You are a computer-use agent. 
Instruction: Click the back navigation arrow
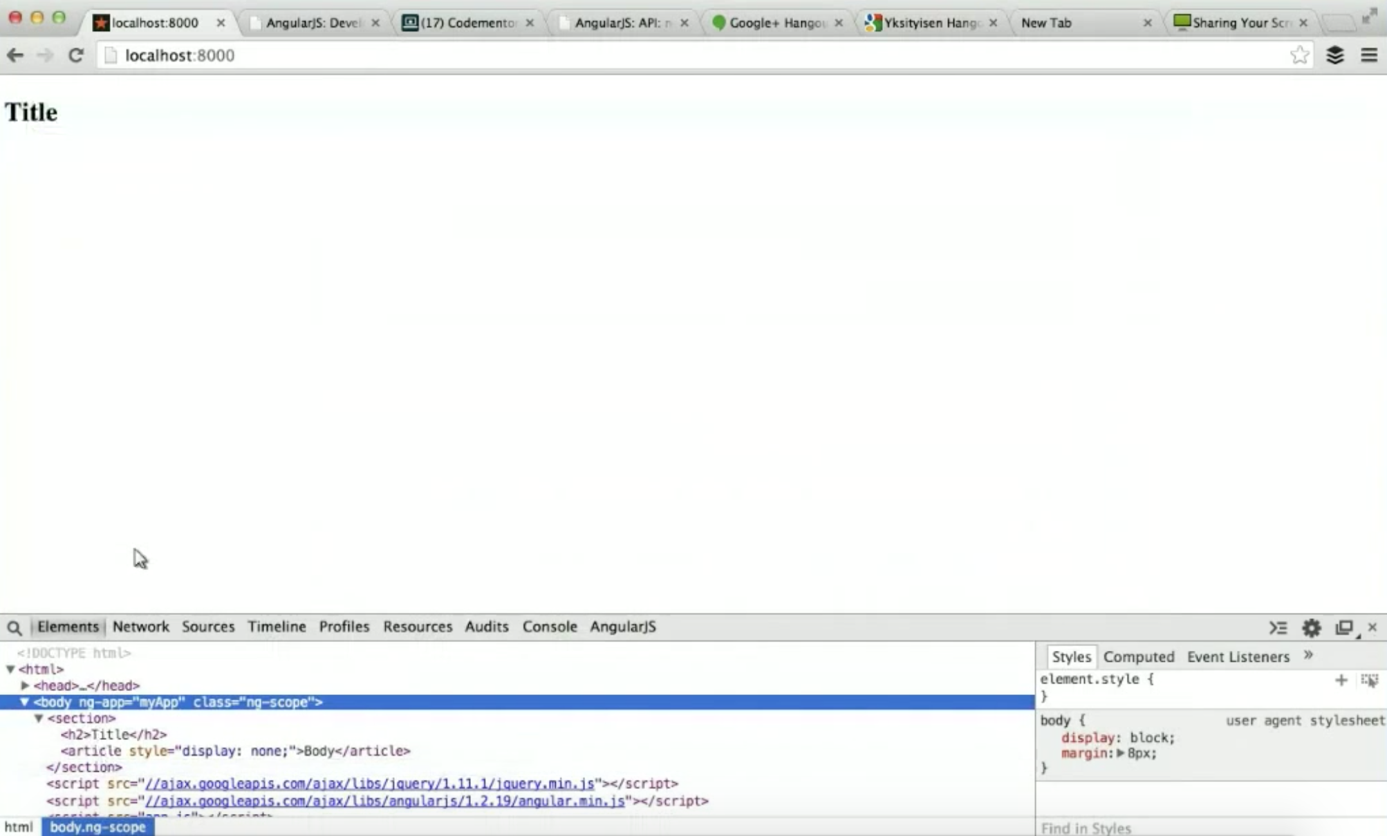click(15, 55)
